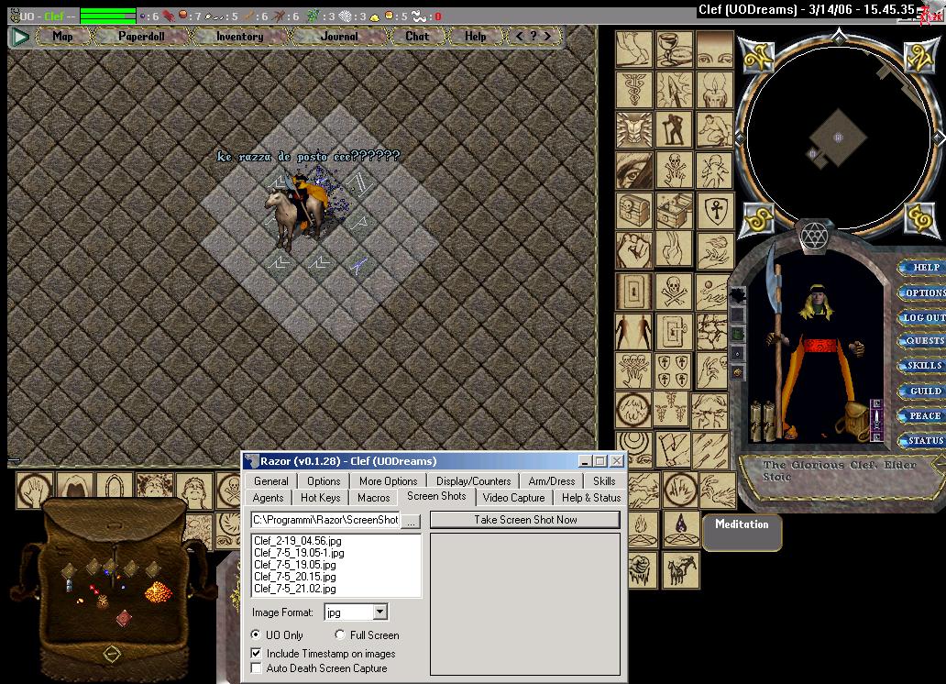
Task: Click the goblet and plate spell icon
Action: (x=674, y=49)
